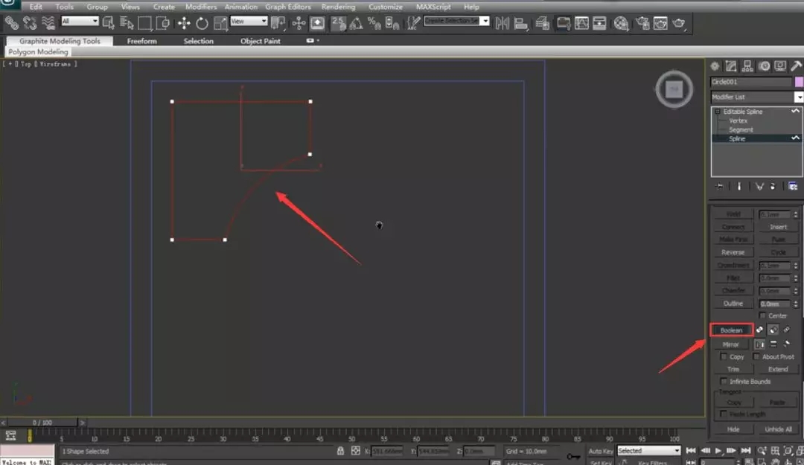Viewport: 804px width, 465px height.
Task: Open Rendered Frame Window icon
Action: 660,23
